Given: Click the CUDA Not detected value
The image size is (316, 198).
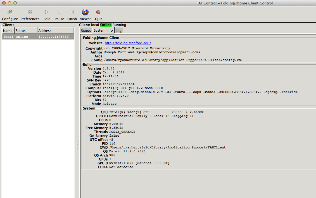Looking at the screenshot, I should pyautogui.click(x=121, y=167).
